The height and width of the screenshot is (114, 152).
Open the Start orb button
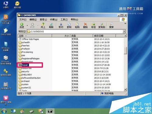point(4,111)
